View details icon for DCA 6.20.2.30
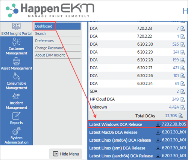 [x=183, y=44]
